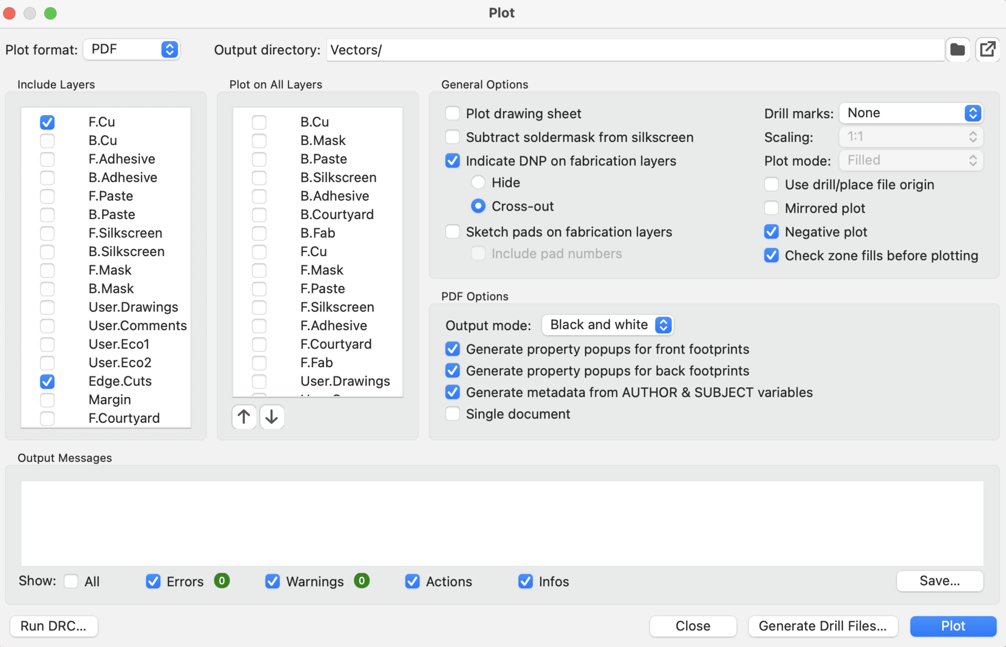Select User.Drawings in Include Layers list
The image size is (1006, 647).
point(133,307)
